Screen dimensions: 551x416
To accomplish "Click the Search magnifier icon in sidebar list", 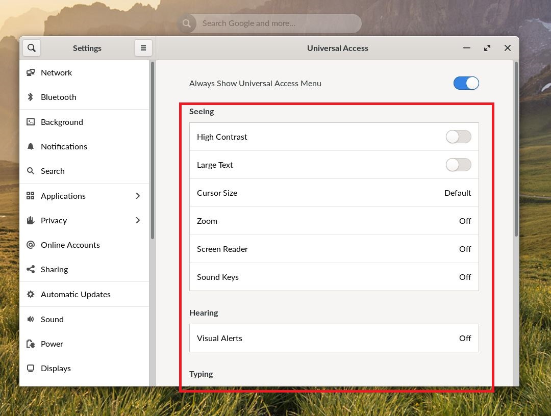I will click(31, 171).
